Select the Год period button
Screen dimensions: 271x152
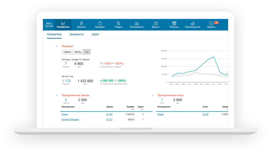click(87, 52)
